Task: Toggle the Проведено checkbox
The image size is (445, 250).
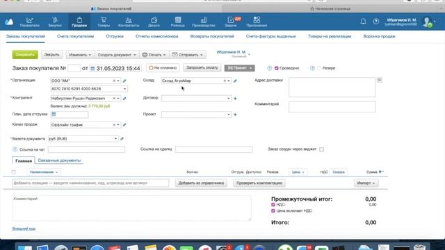Action: [x=277, y=68]
